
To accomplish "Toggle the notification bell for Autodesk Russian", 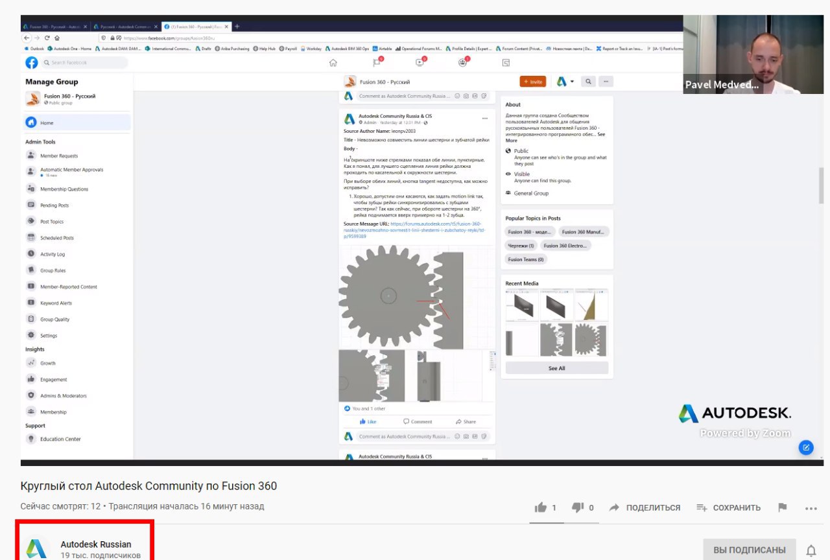I will point(811,550).
